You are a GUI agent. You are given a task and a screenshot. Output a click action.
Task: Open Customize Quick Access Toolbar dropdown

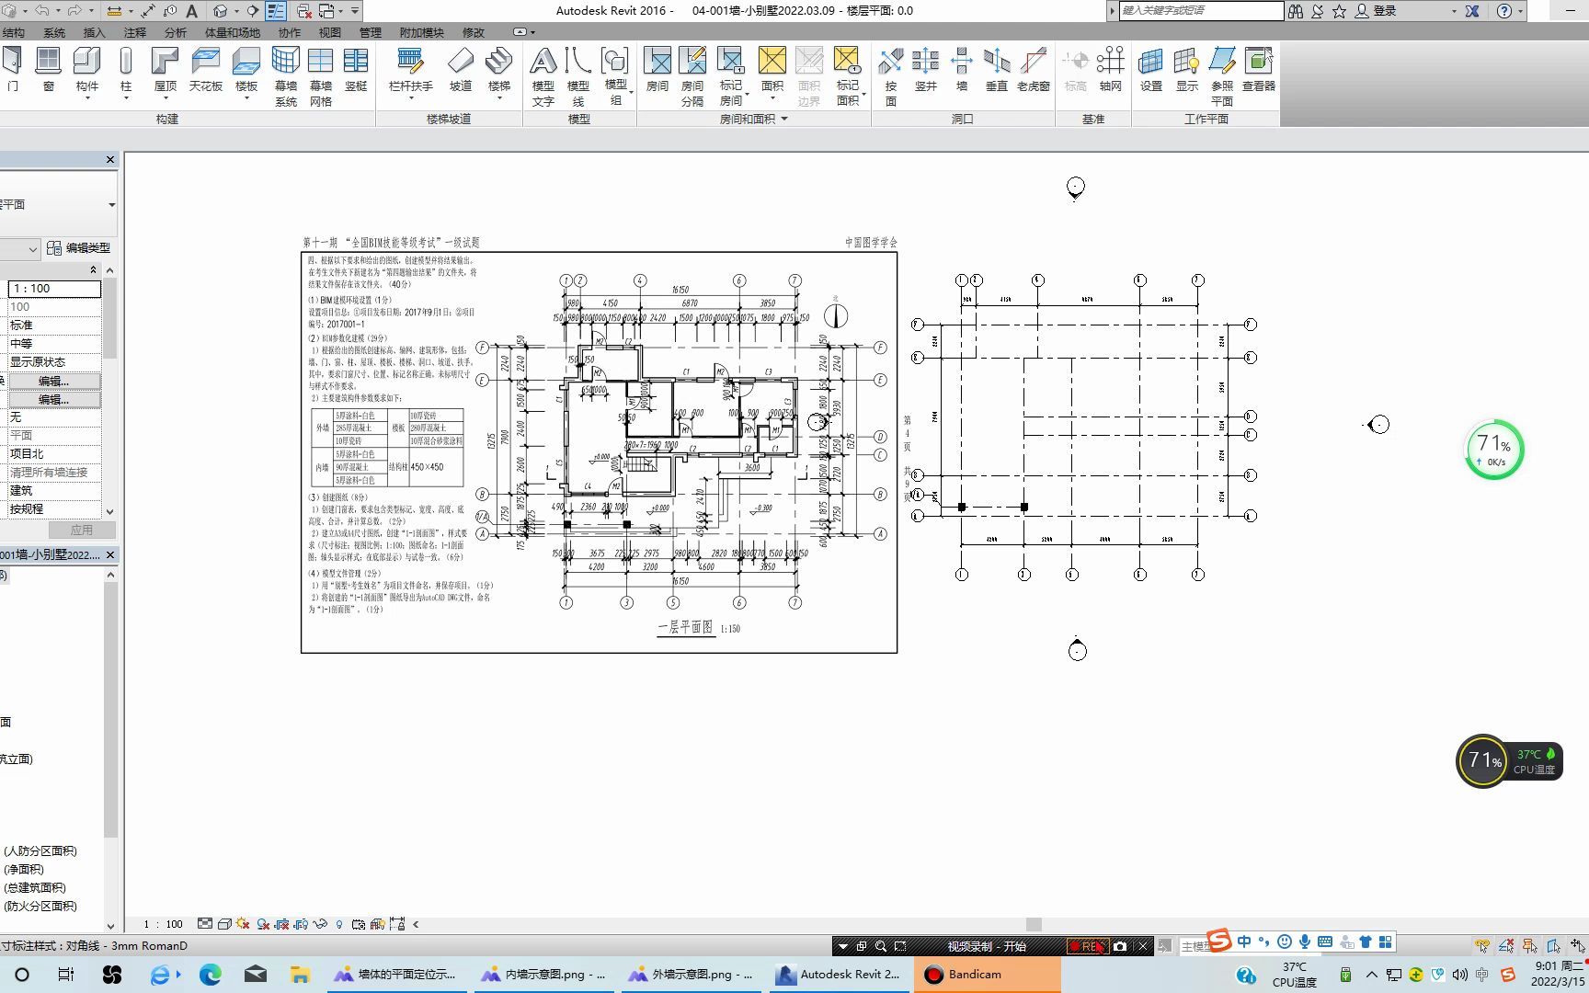[x=355, y=11]
